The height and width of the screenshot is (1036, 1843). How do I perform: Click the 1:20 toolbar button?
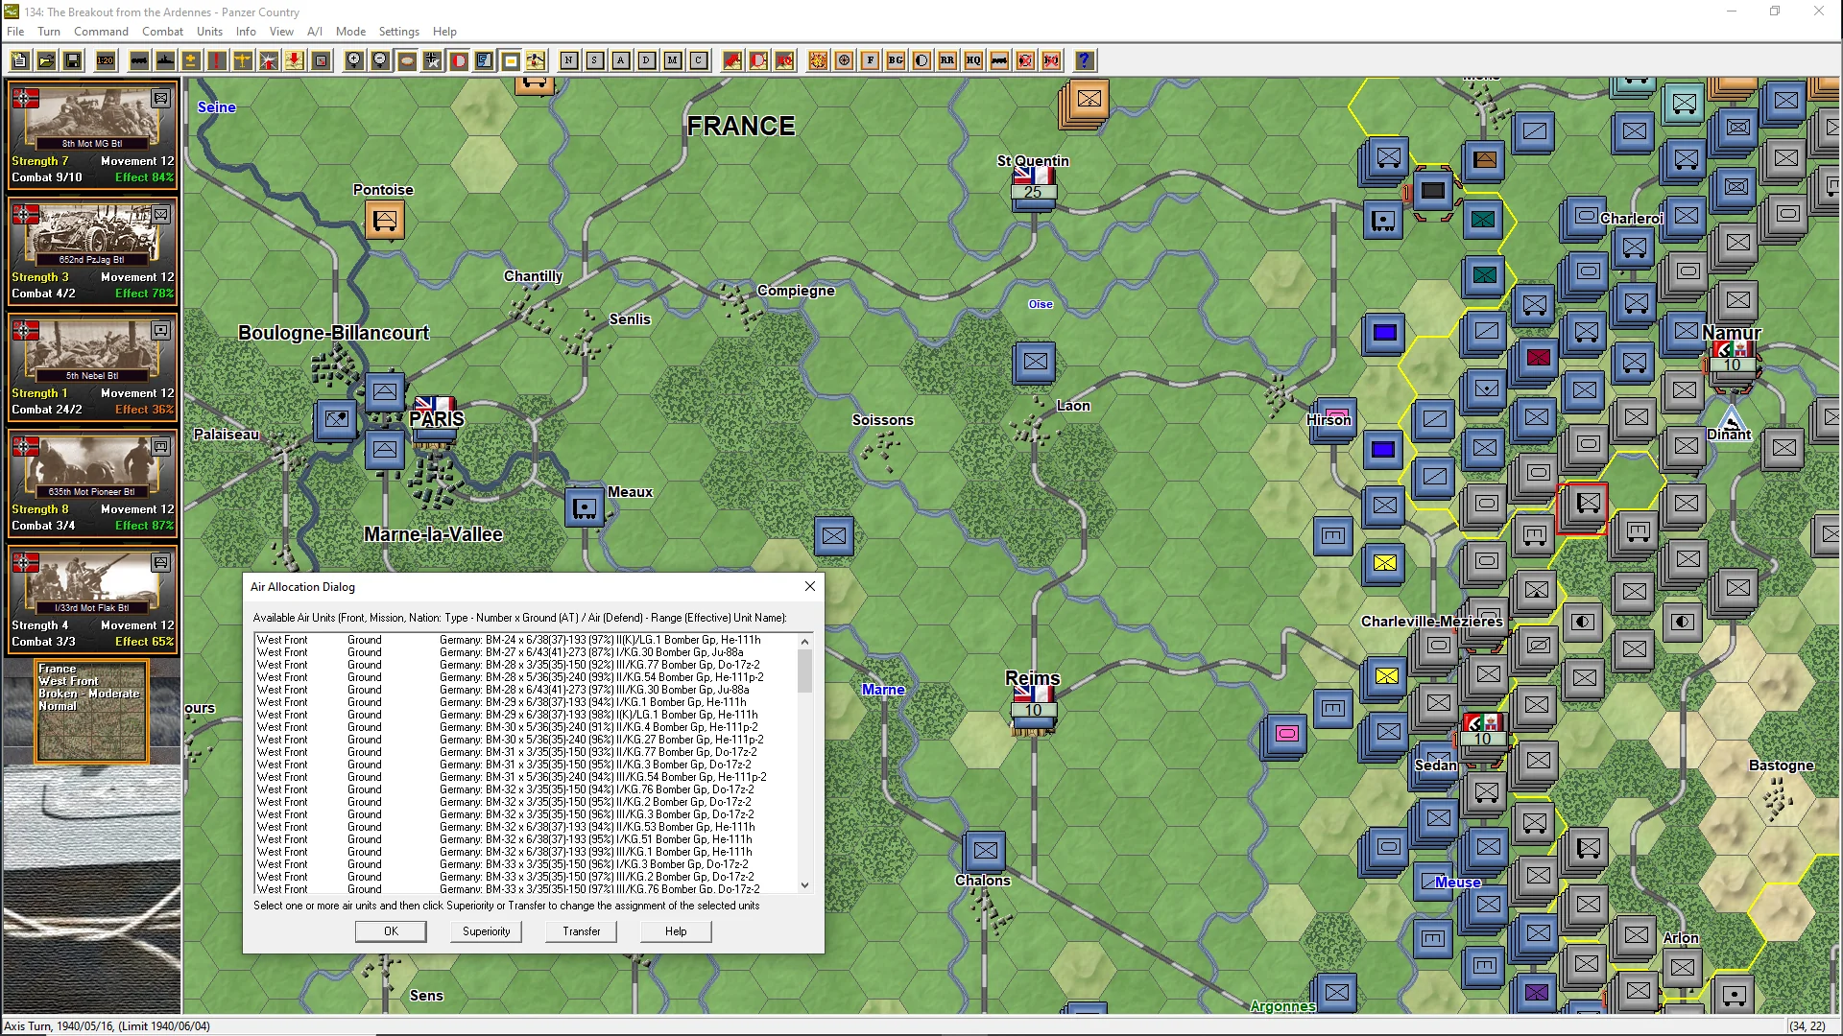106,60
